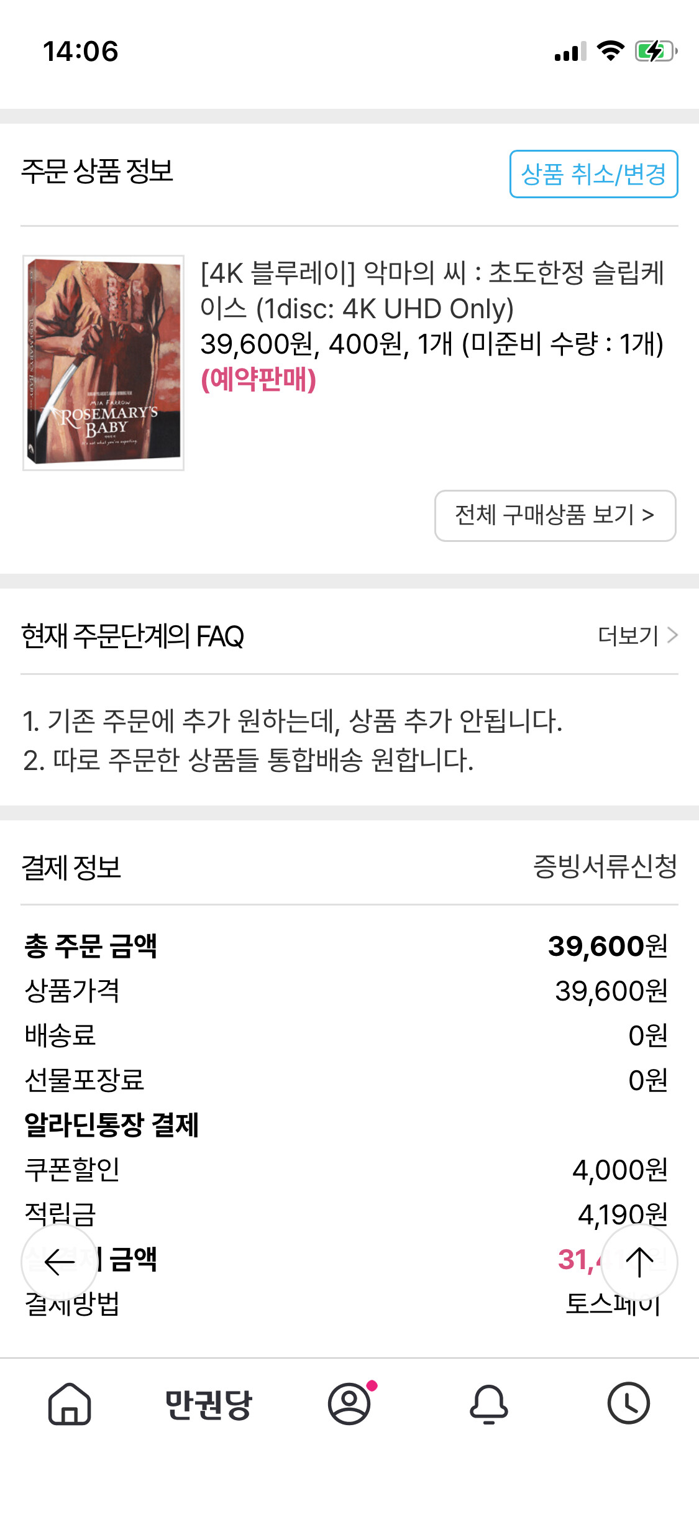
Task: Open recent history clock icon
Action: (629, 1404)
